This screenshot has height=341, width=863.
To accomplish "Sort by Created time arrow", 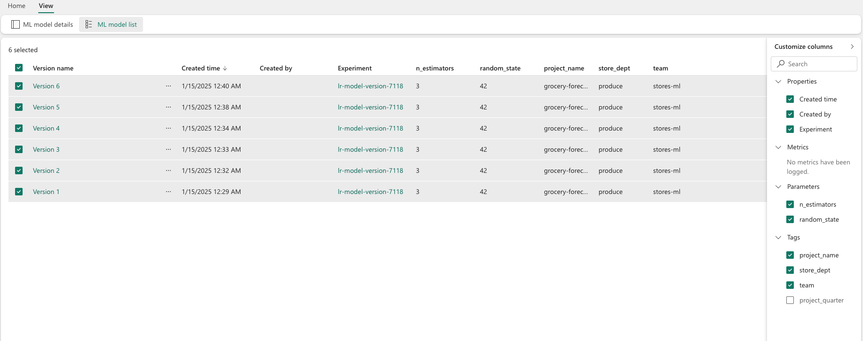I will (225, 68).
